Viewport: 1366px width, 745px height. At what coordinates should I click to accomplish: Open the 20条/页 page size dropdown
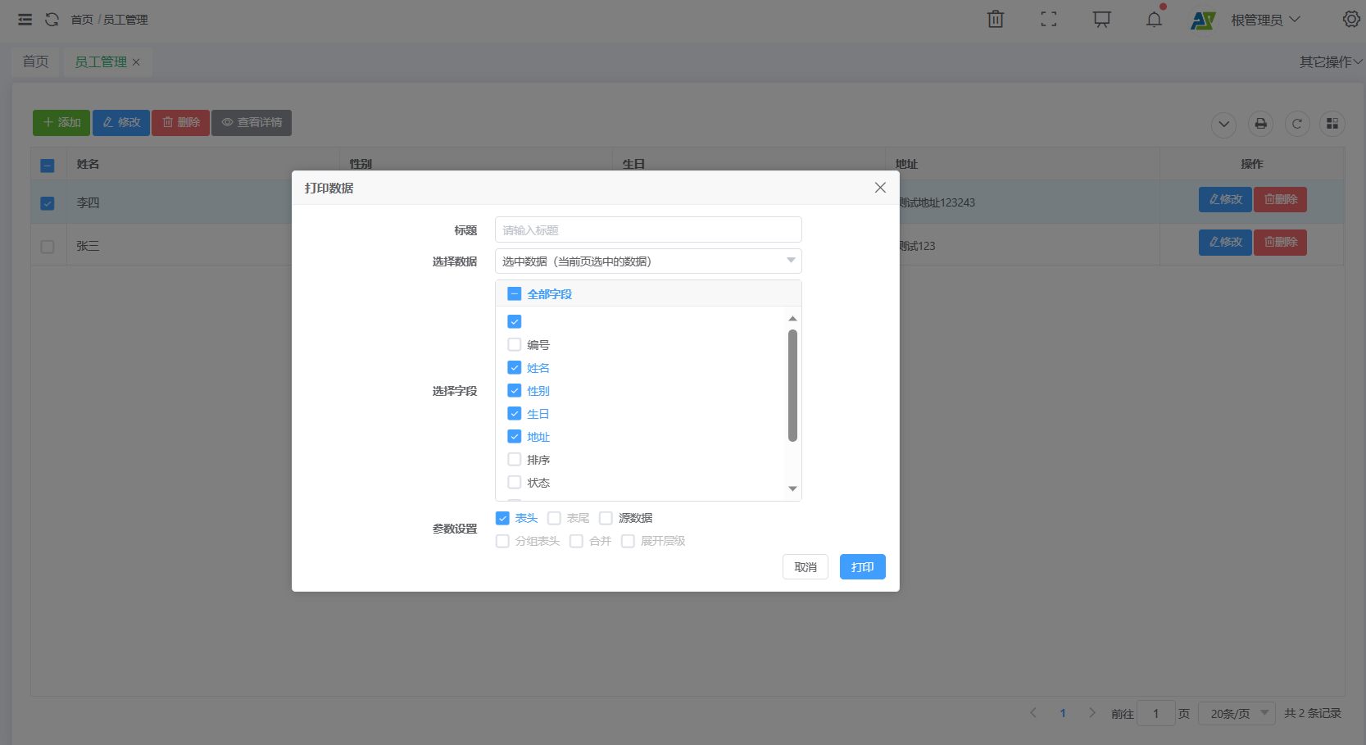point(1237,714)
